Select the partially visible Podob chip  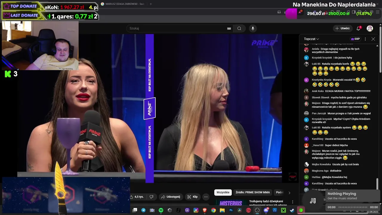(279, 192)
